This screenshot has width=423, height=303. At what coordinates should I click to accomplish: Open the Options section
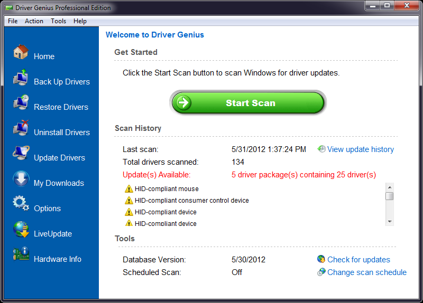click(x=47, y=209)
